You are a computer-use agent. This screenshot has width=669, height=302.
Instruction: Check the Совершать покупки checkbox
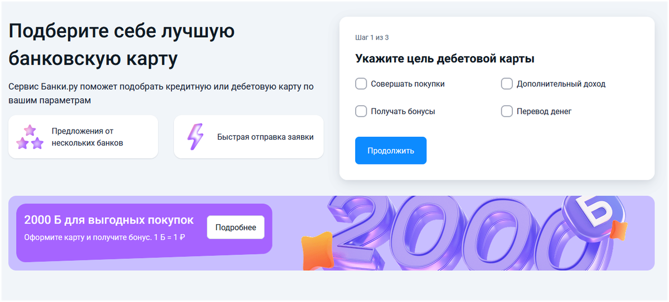[x=361, y=84]
